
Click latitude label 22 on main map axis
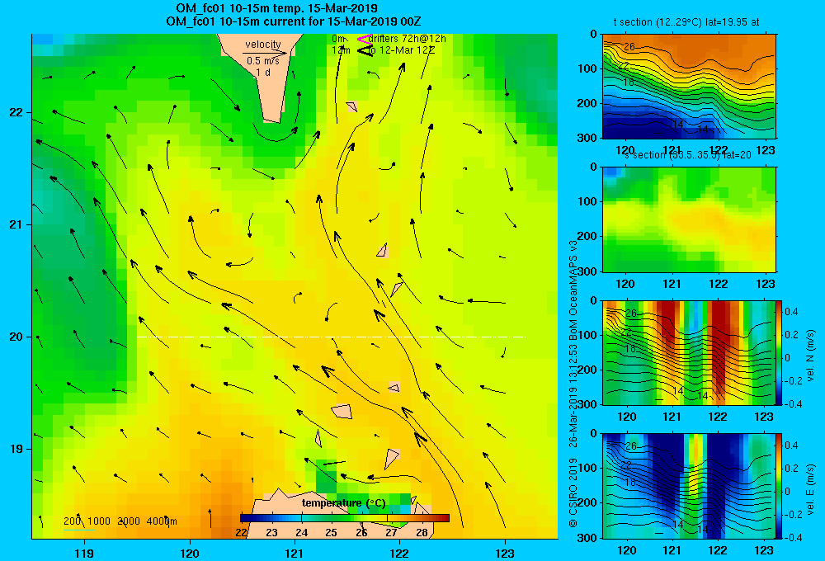pos(16,112)
